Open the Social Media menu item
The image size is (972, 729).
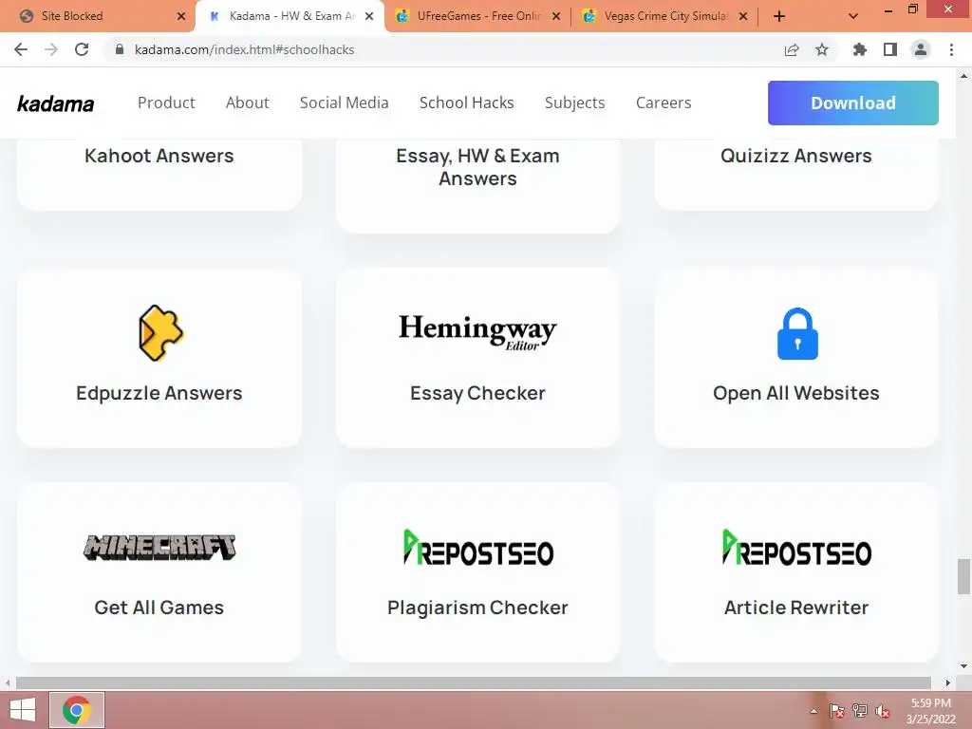[x=344, y=103]
